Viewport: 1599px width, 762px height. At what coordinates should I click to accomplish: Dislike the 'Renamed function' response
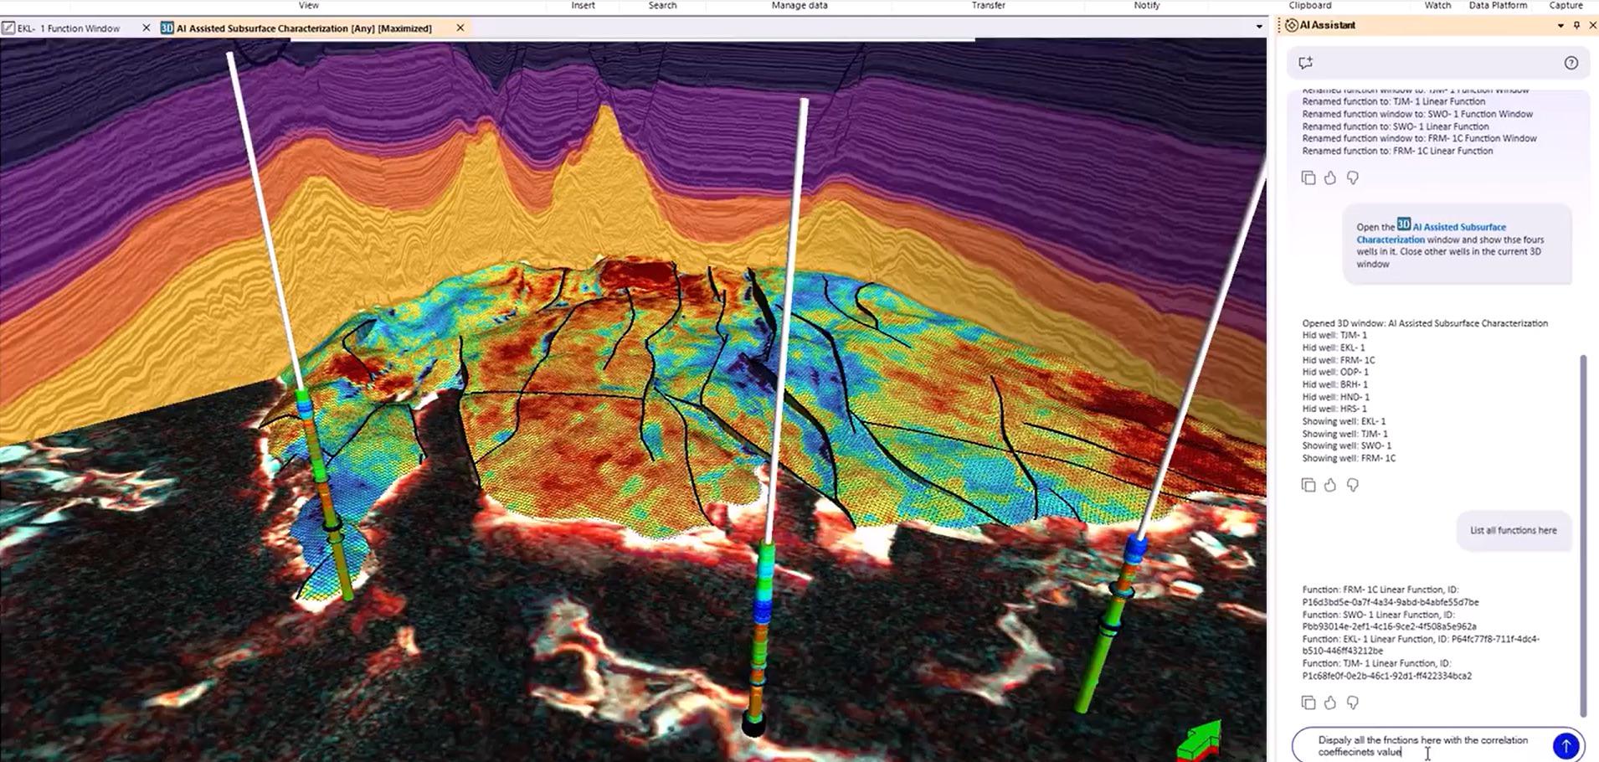point(1352,178)
